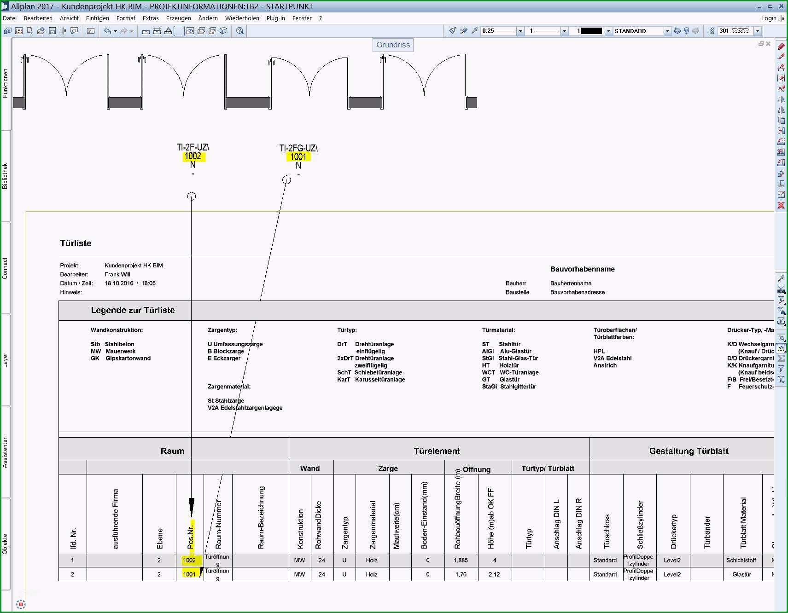Click the eye view window icon
This screenshot has height=613, width=788.
point(190,31)
